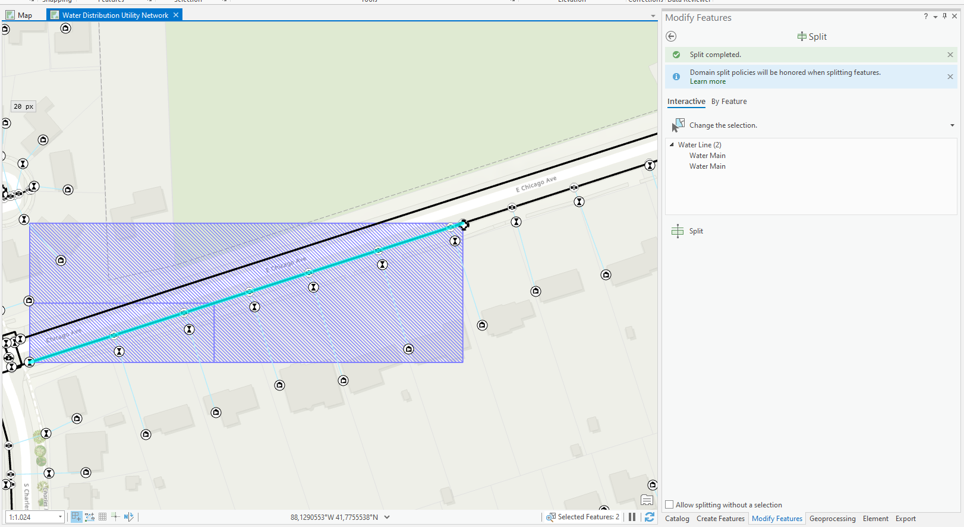Toggle the grid icon in status bar

(x=102, y=517)
